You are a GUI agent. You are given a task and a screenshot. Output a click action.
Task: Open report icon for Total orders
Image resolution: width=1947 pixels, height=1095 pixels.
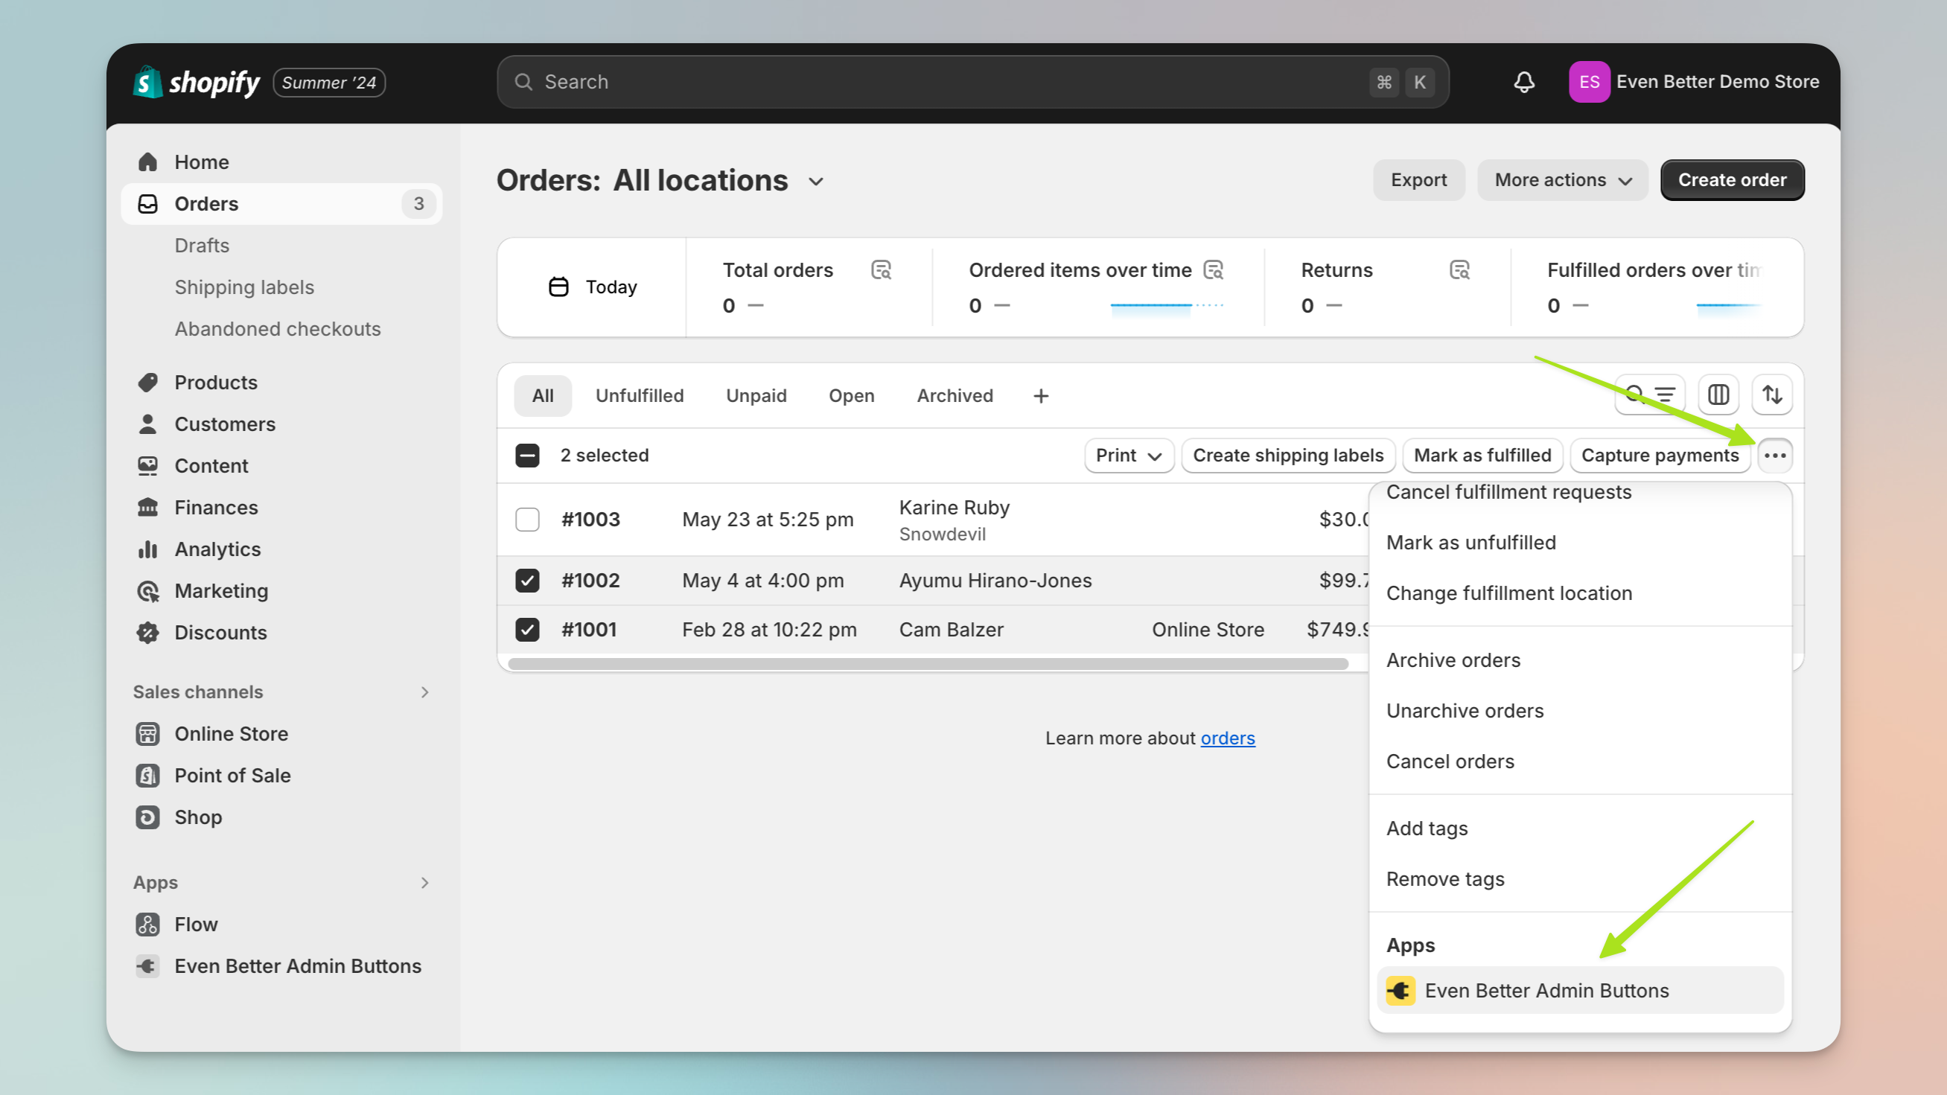click(x=882, y=269)
